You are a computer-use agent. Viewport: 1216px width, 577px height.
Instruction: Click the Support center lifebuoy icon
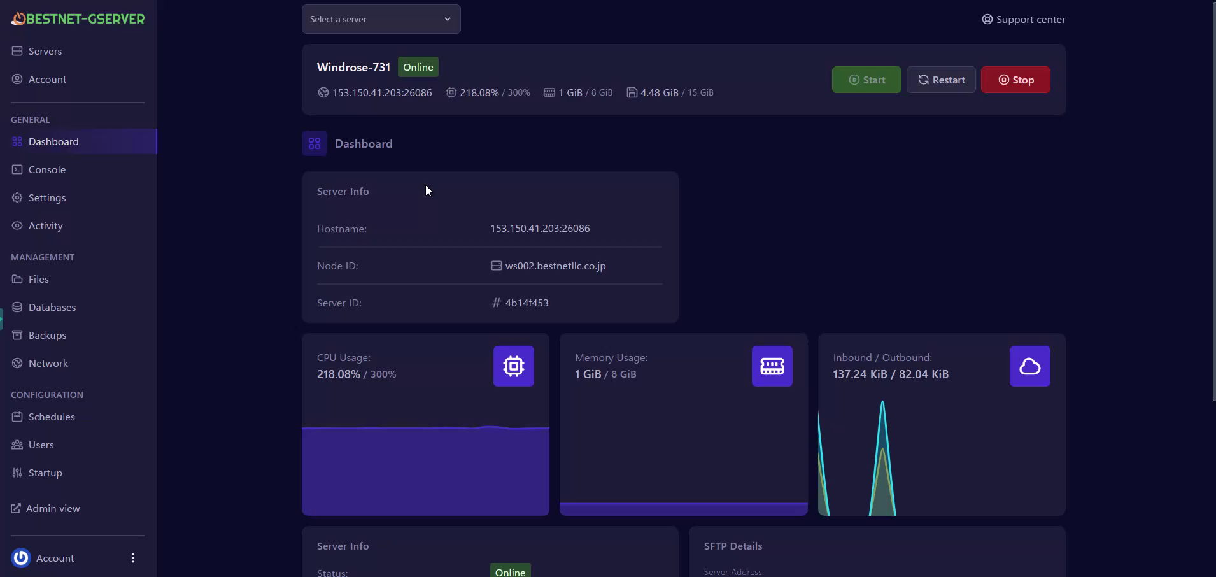(987, 19)
